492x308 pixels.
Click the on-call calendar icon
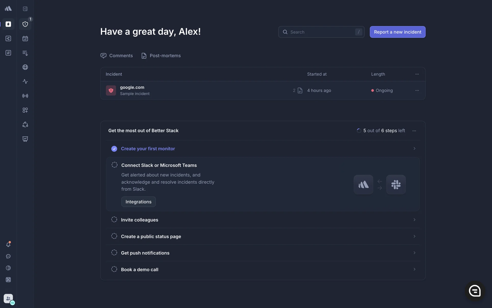coord(25,38)
